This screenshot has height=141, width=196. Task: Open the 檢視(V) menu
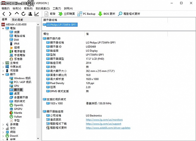(x=17, y=8)
